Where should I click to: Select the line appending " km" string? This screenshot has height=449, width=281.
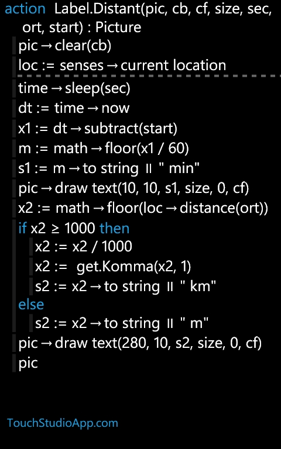click(126, 286)
